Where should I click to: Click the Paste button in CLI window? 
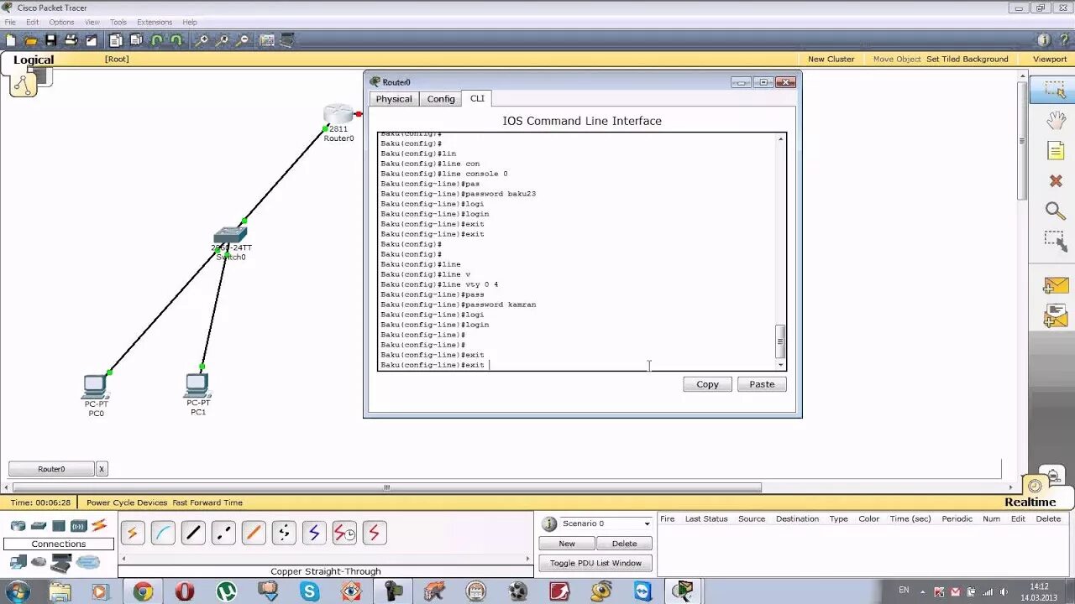(x=762, y=384)
